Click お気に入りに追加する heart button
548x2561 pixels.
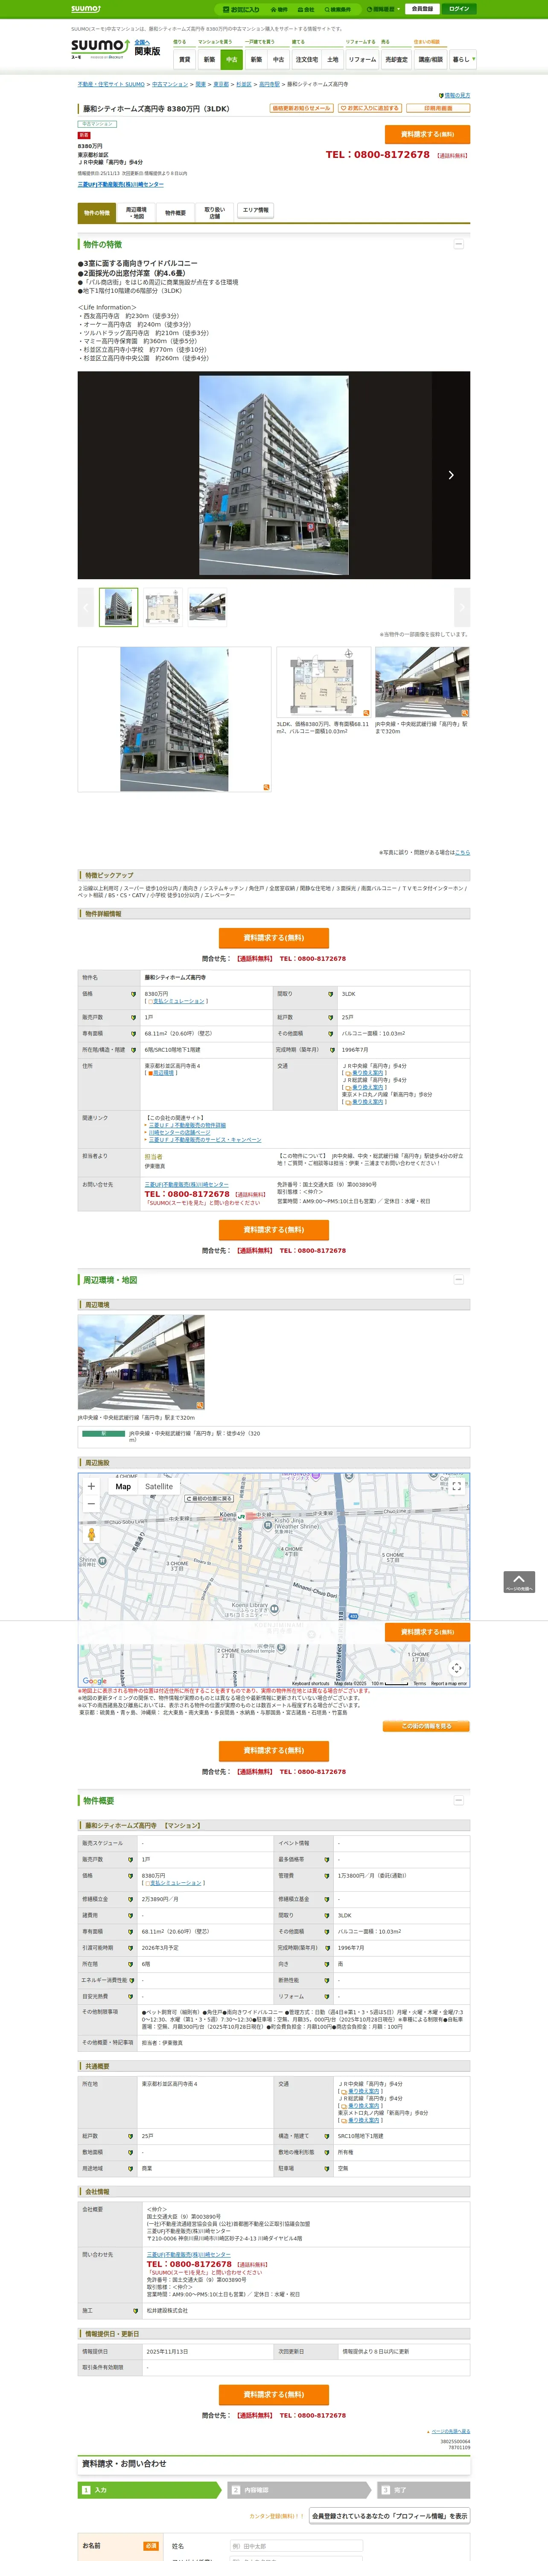(x=370, y=108)
